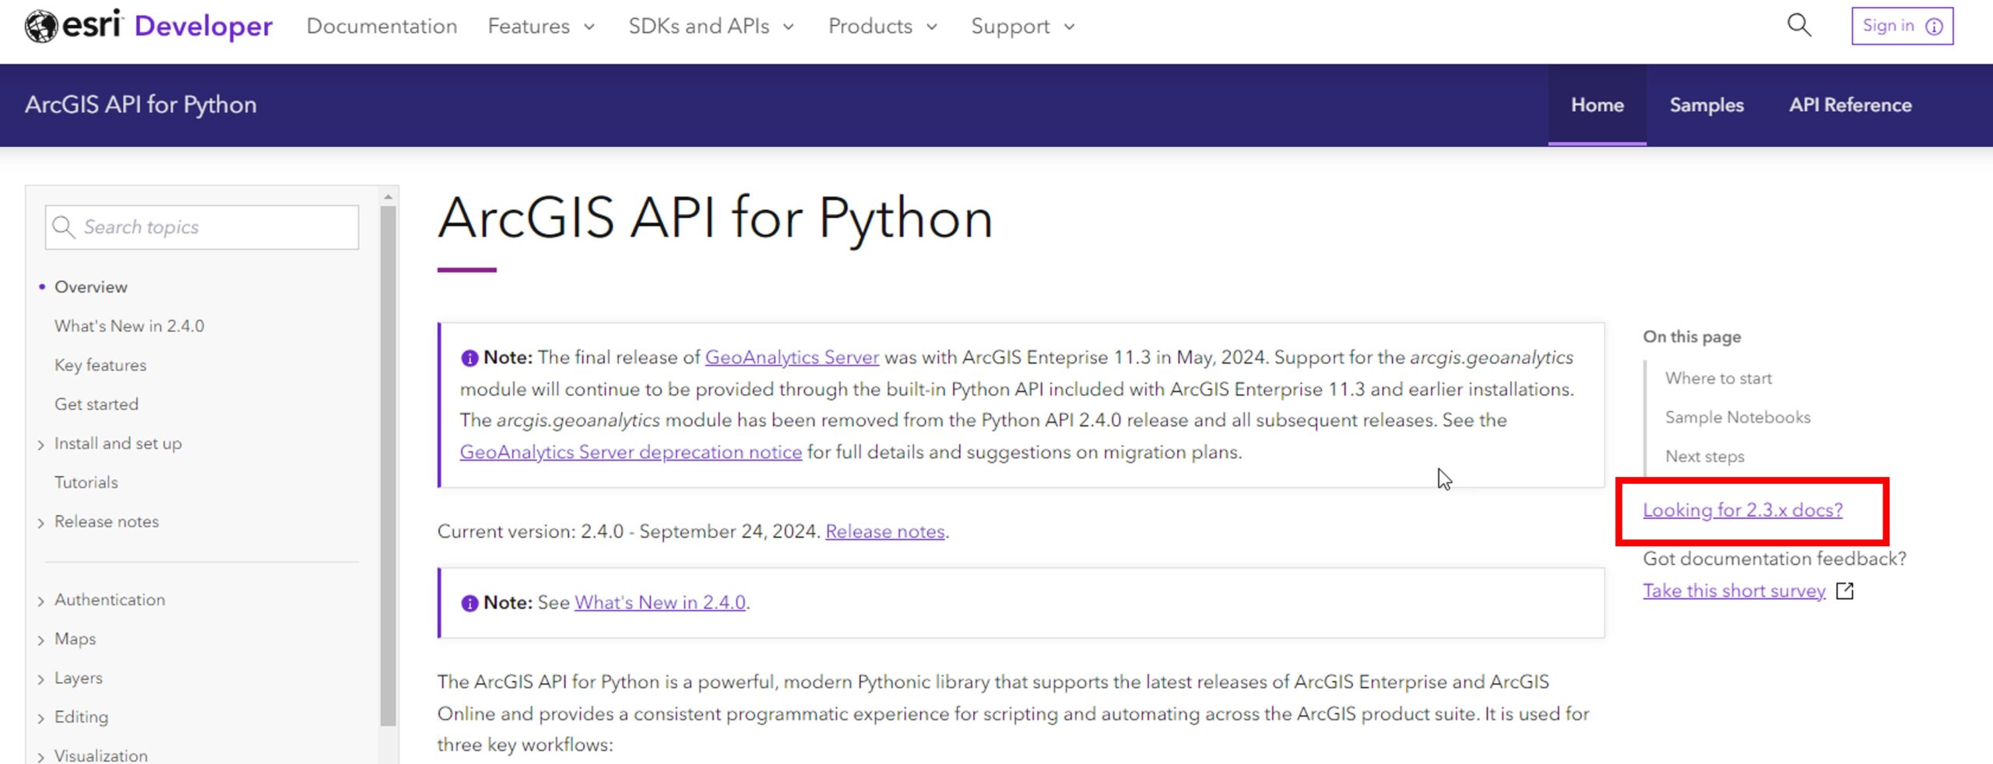Click the info icon in the What's New note
The image size is (1993, 764).
click(x=469, y=602)
